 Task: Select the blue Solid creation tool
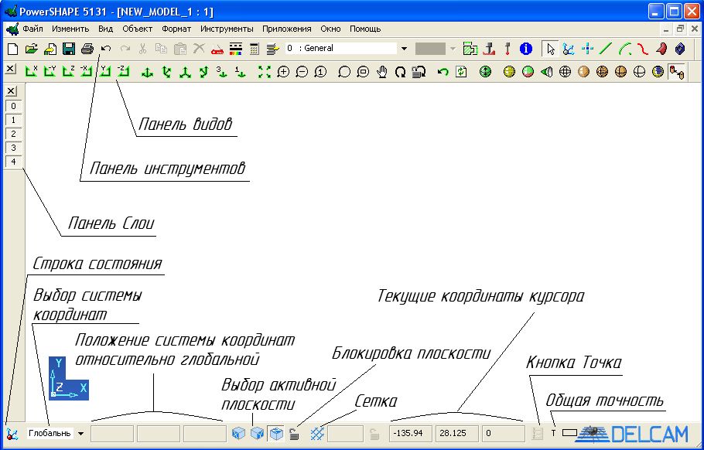[680, 49]
